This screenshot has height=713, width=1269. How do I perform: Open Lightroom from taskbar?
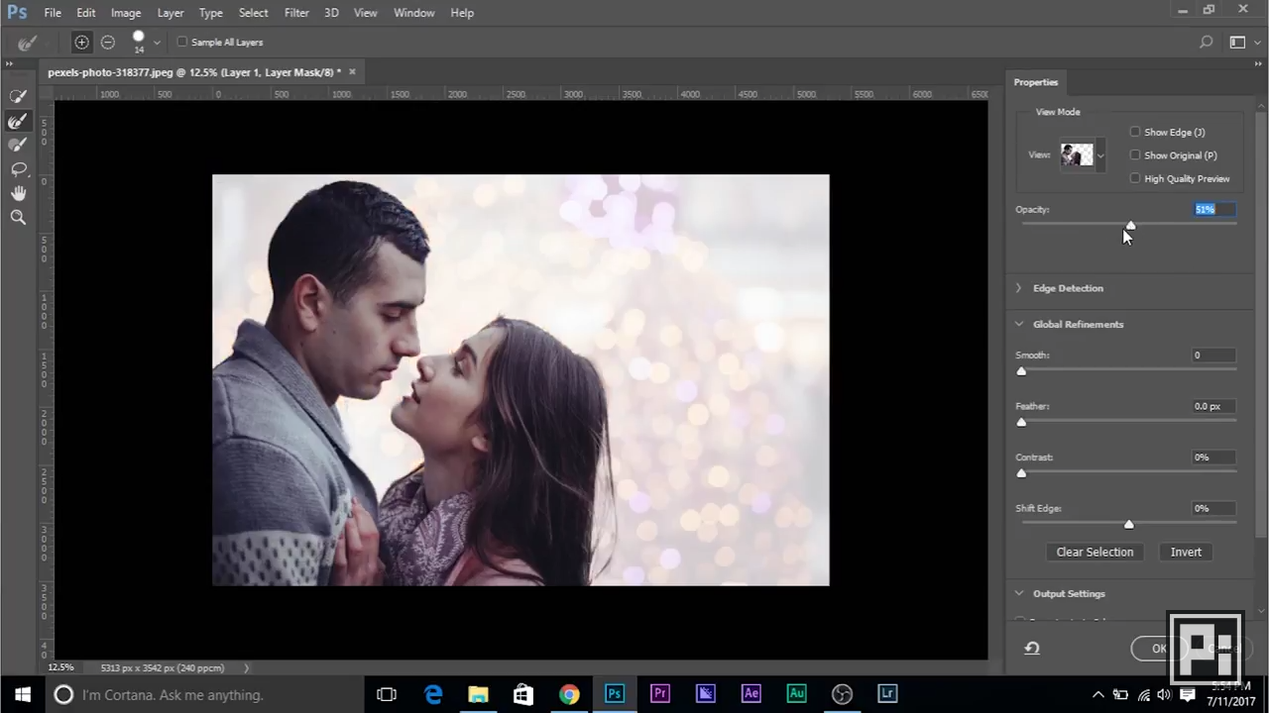click(x=887, y=694)
